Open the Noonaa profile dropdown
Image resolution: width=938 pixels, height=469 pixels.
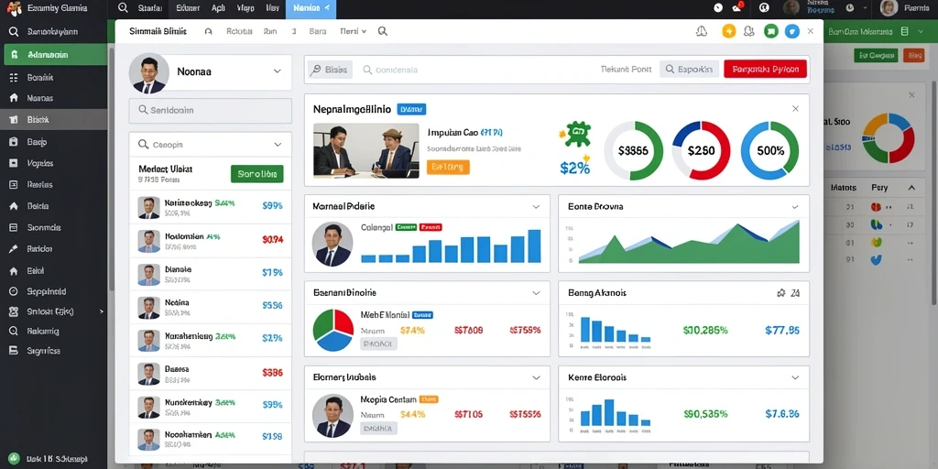coord(277,71)
